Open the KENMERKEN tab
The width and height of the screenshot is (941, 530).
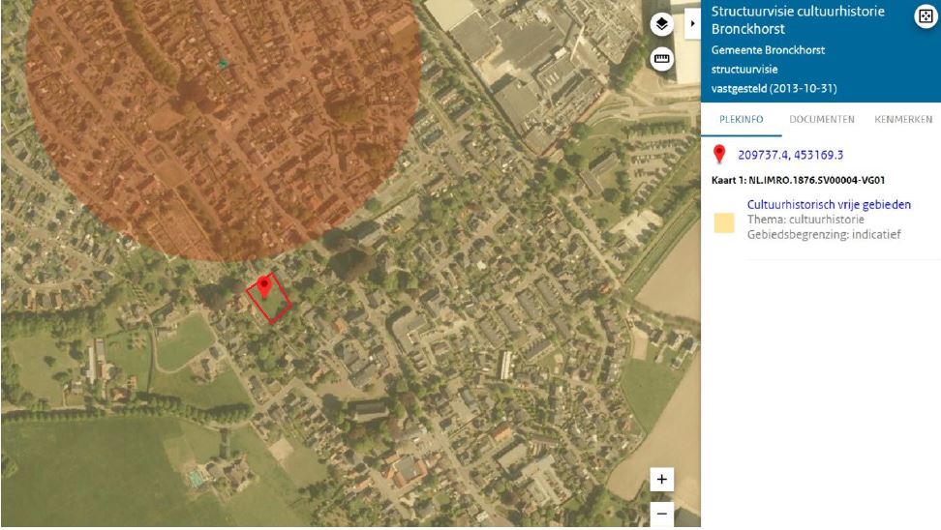click(x=903, y=119)
